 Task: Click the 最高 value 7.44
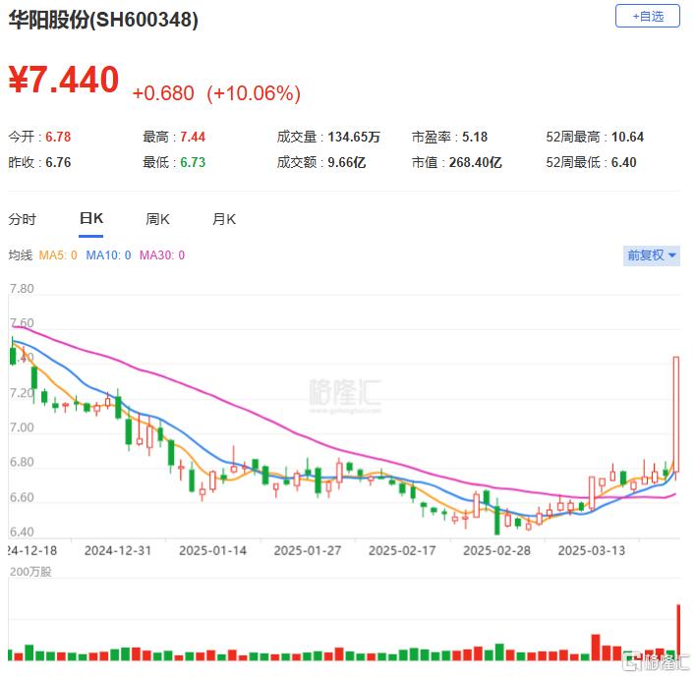pyautogui.click(x=193, y=137)
